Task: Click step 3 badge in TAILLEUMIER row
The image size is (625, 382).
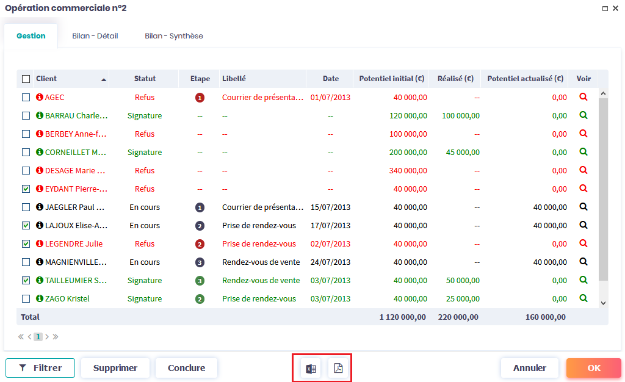Action: coord(200,281)
